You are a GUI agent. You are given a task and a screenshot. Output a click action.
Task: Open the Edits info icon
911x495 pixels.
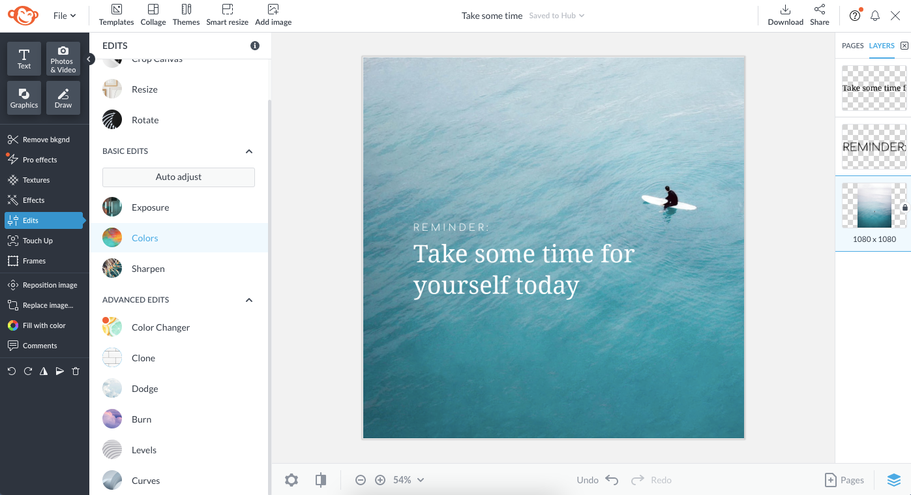pos(255,46)
